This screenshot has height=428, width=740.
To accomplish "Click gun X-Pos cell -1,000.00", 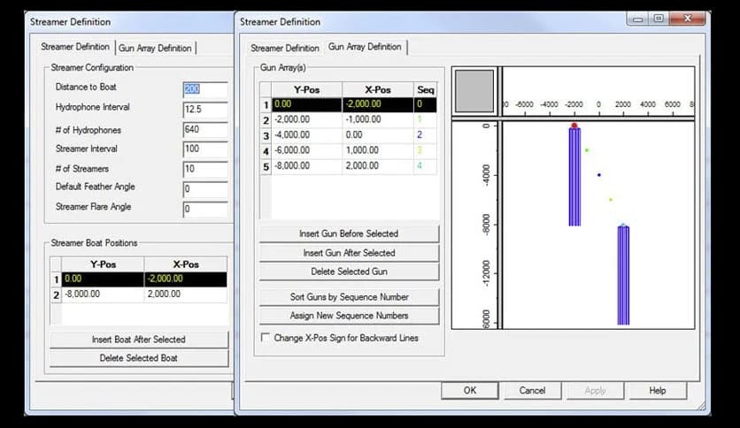I will [x=378, y=119].
